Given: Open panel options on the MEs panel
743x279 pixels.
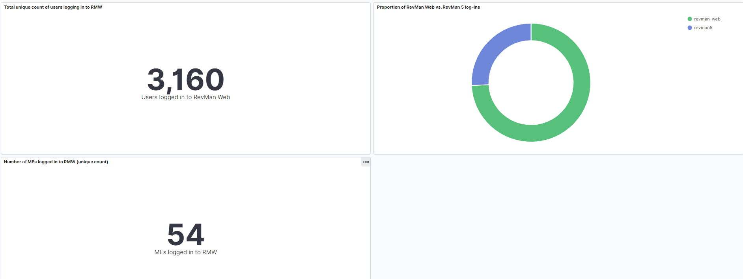Looking at the screenshot, I should coord(366,162).
